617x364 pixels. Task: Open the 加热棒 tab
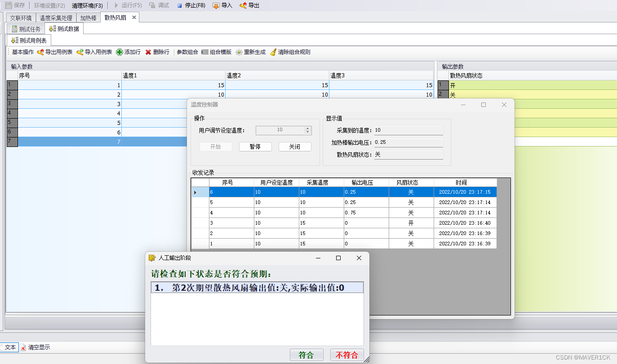point(88,18)
